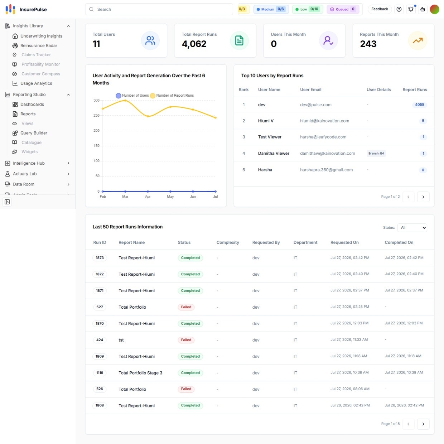Open notifications bell icon

(411, 9)
